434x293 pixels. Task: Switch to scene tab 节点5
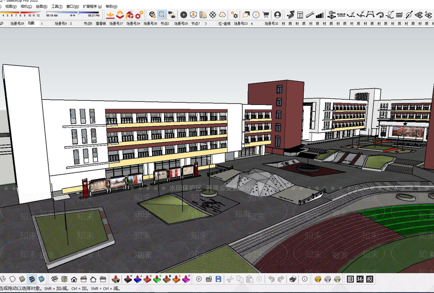(88, 24)
